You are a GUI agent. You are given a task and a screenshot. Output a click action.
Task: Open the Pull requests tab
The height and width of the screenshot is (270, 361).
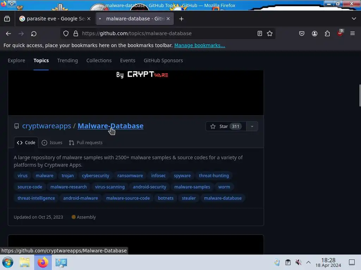pyautogui.click(x=86, y=143)
